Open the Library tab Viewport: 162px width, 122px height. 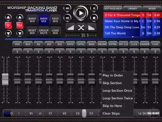133,9
